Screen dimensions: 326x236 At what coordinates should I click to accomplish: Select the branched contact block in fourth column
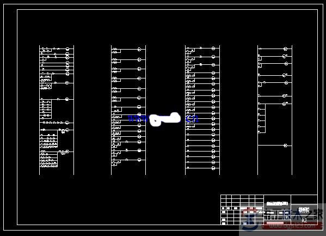(x=262, y=118)
